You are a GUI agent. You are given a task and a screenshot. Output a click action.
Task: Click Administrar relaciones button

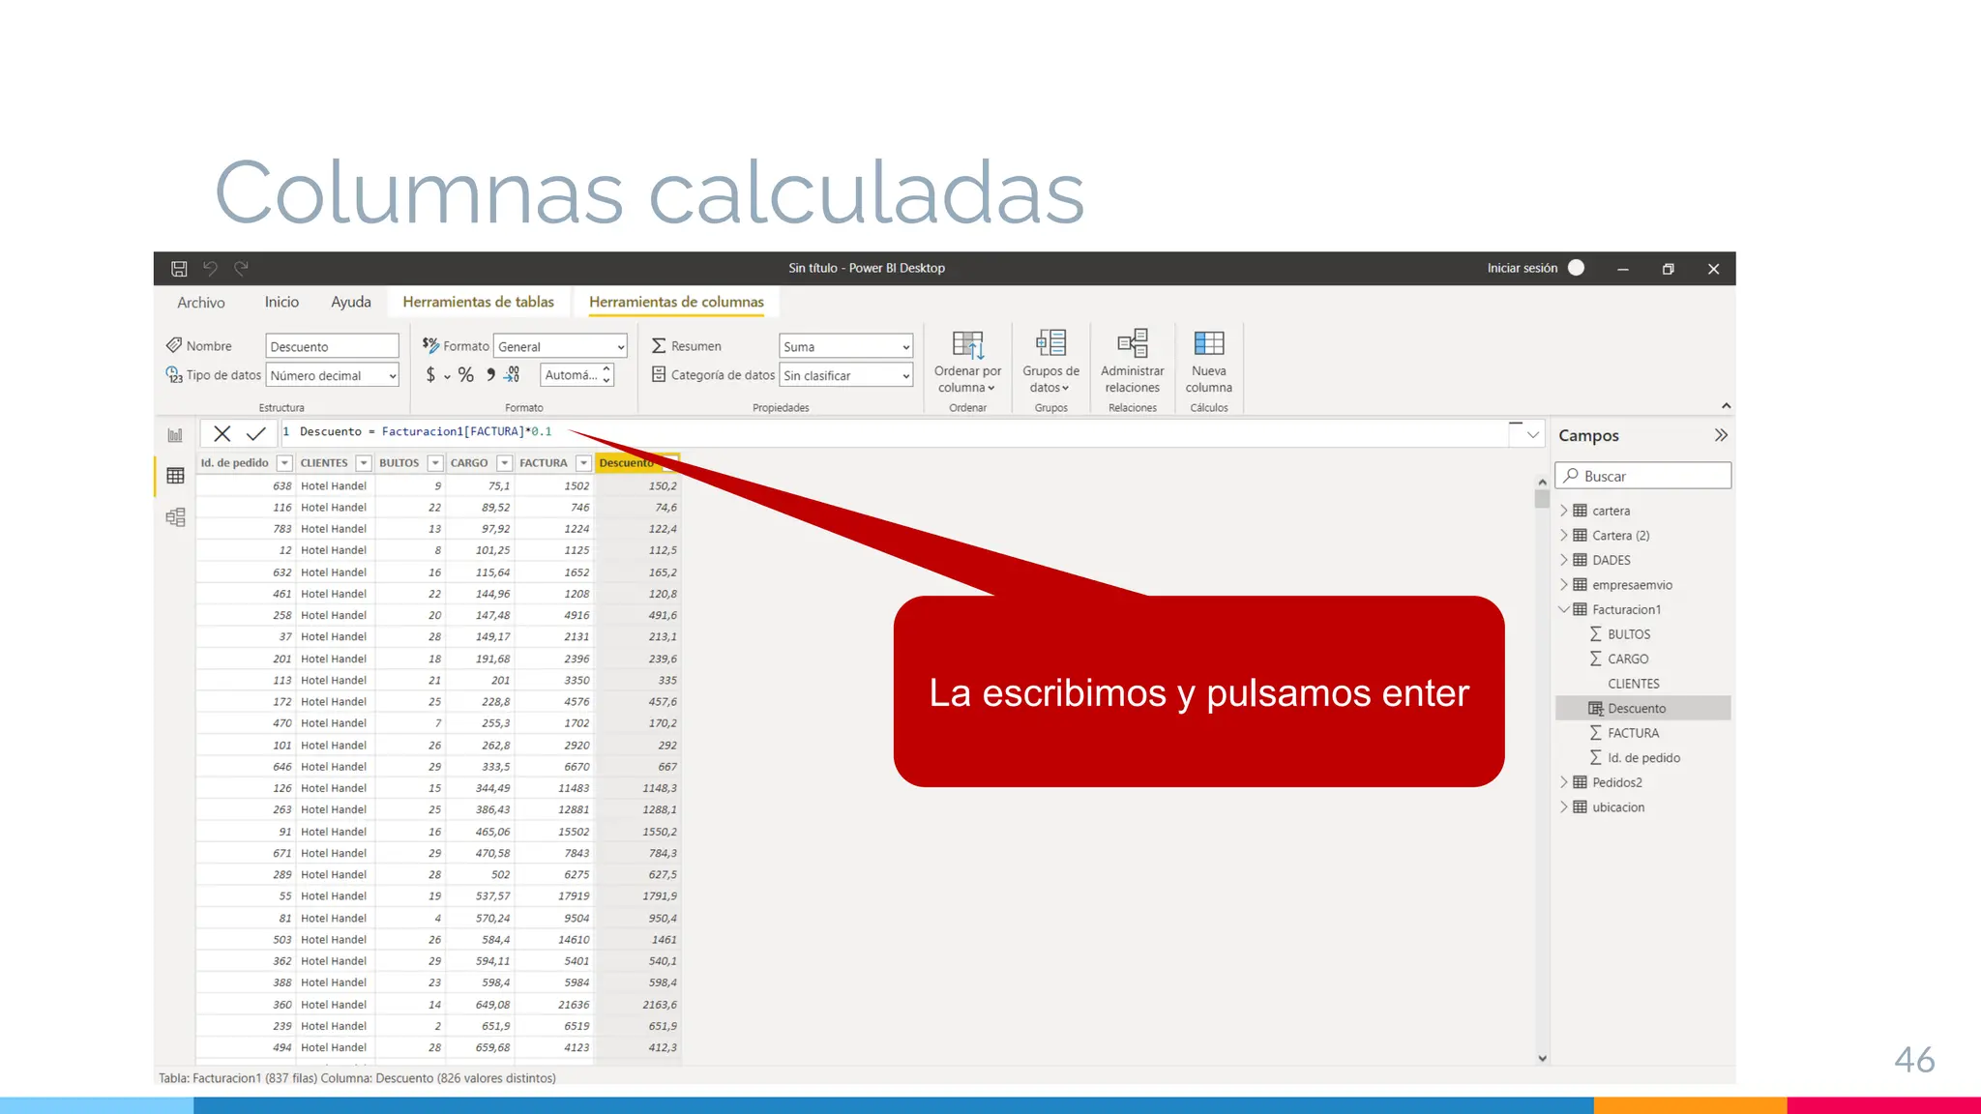coord(1132,362)
